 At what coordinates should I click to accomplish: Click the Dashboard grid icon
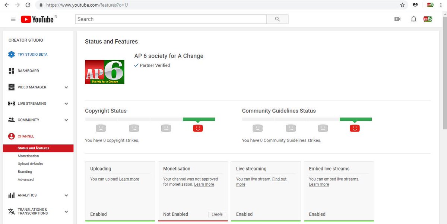coord(12,71)
